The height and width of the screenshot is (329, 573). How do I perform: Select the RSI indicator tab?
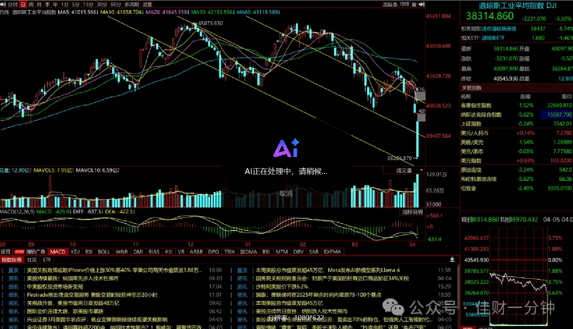click(x=89, y=252)
